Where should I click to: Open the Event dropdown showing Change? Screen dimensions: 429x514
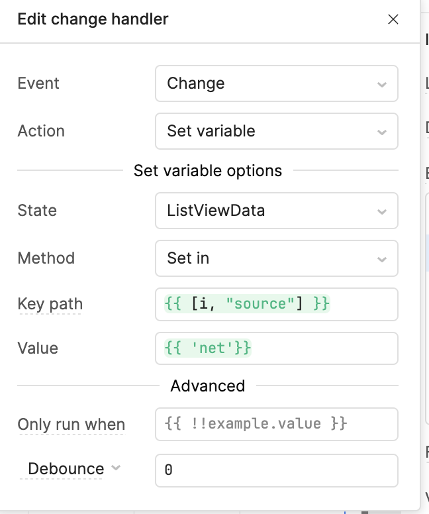tap(276, 83)
